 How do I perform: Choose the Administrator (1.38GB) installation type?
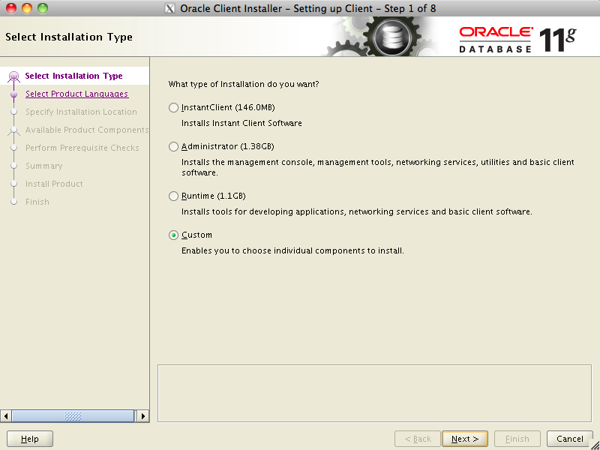coord(173,146)
